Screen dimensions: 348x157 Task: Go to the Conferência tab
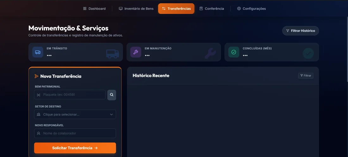click(x=212, y=9)
